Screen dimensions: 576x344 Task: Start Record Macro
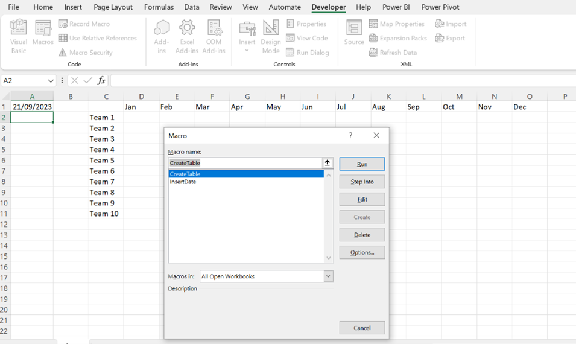[x=84, y=24]
